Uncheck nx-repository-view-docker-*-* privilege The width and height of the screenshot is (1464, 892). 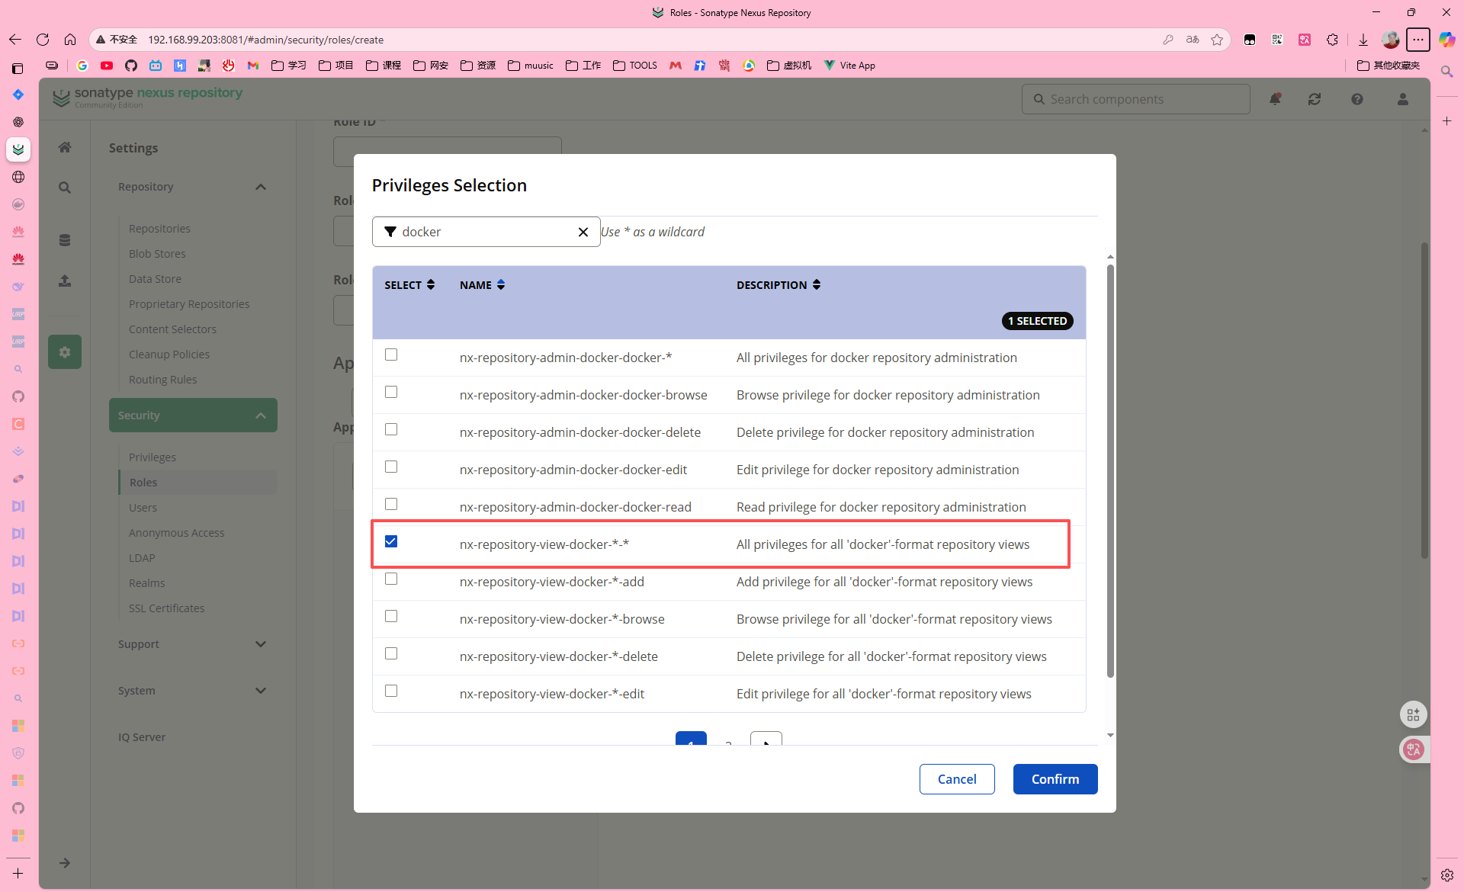pyautogui.click(x=391, y=541)
